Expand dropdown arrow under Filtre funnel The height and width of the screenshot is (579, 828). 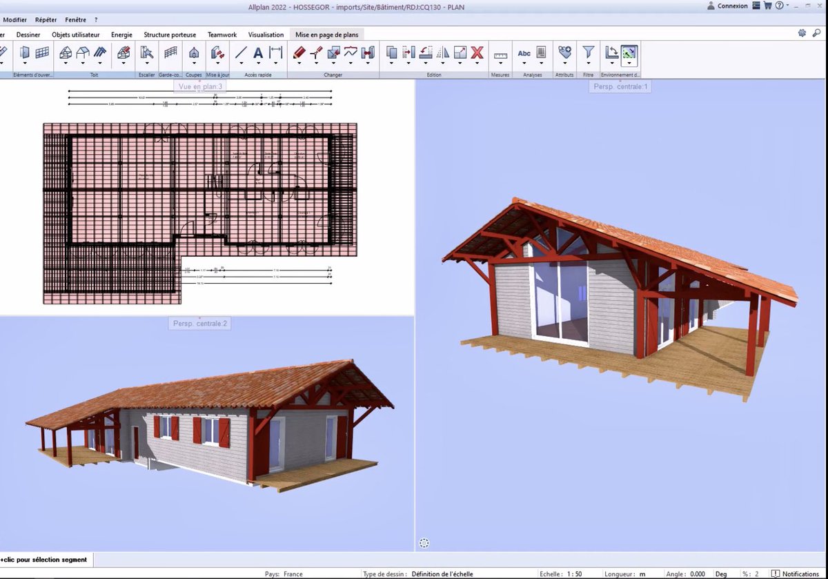coord(588,64)
